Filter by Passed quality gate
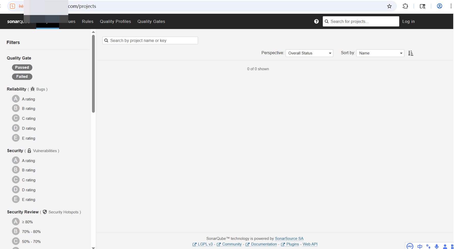This screenshot has width=454, height=249. point(22,67)
